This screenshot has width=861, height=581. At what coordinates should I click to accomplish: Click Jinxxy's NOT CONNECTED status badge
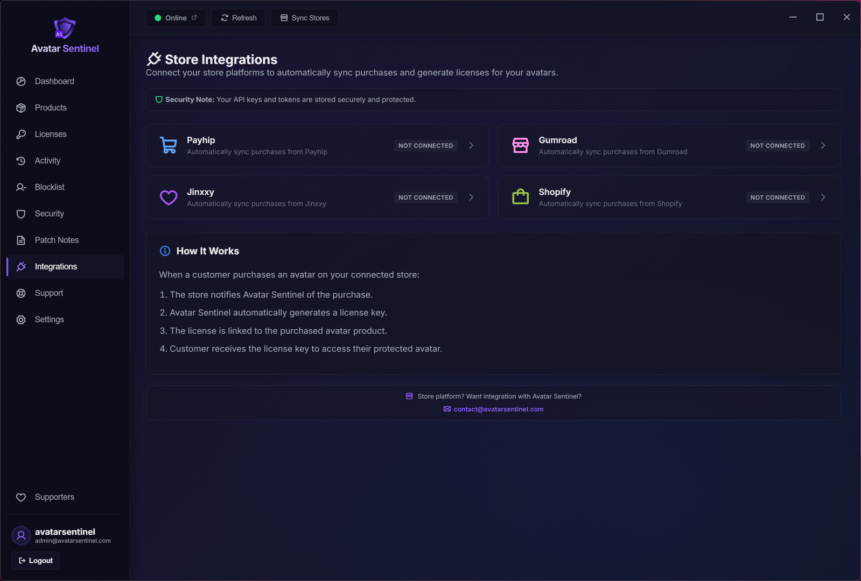[426, 197]
